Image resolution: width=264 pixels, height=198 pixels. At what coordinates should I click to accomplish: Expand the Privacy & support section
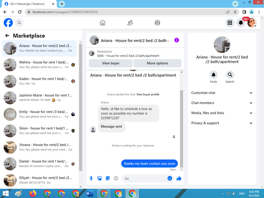(x=222, y=123)
